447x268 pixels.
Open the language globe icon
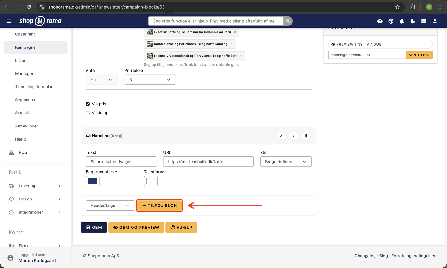point(391,21)
